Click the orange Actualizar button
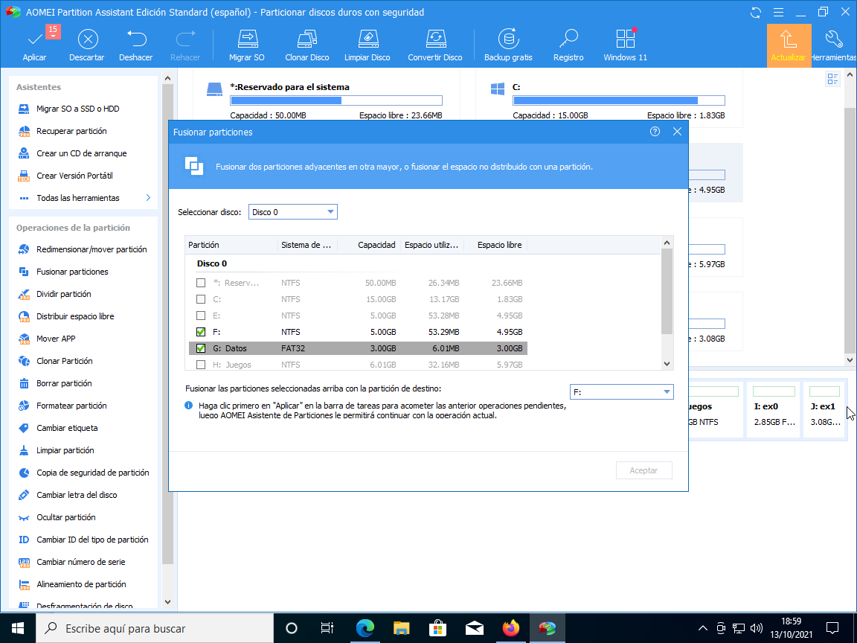Viewport: 857px width, 643px height. click(789, 46)
